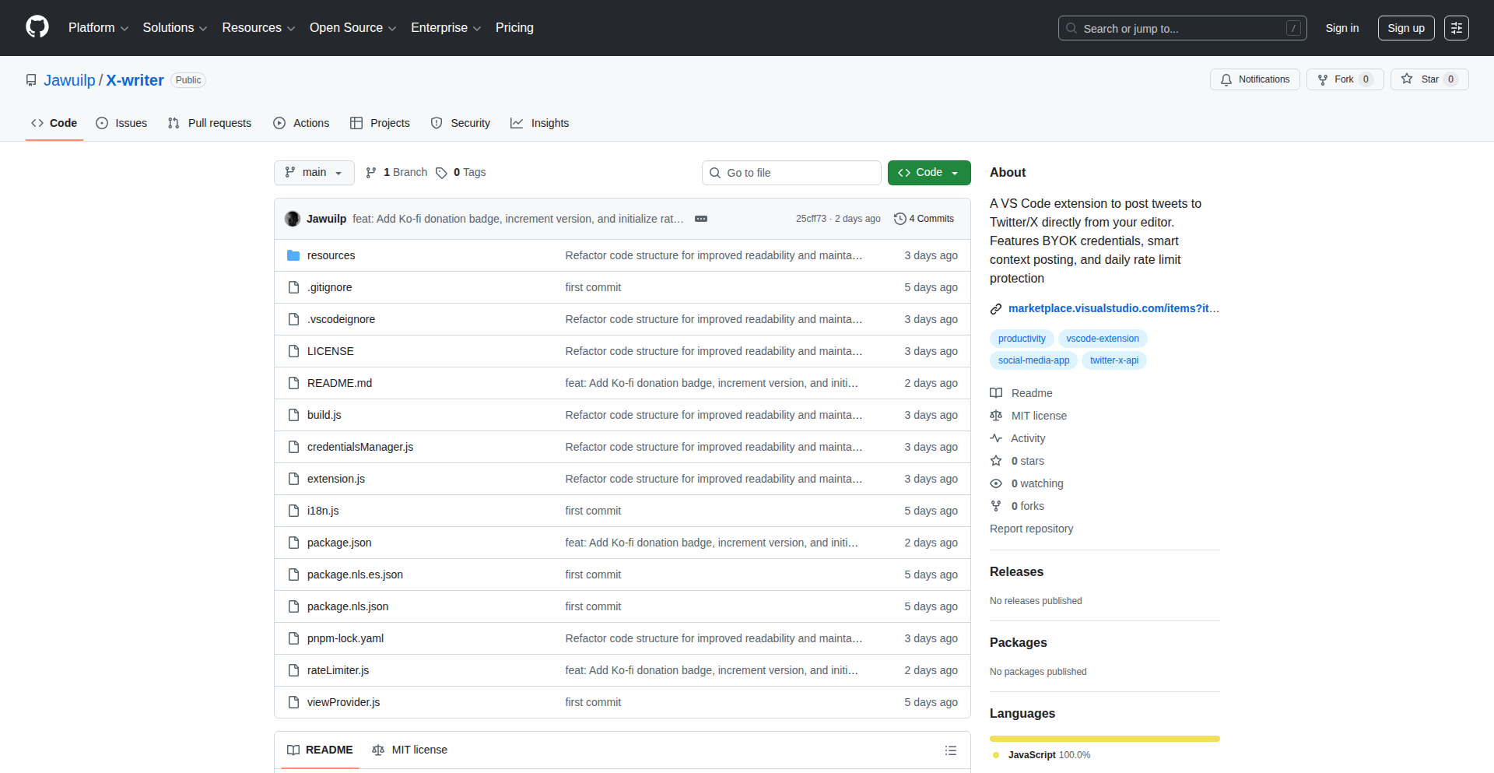Click the README outline list icon
The width and height of the screenshot is (1494, 773).
tap(950, 750)
